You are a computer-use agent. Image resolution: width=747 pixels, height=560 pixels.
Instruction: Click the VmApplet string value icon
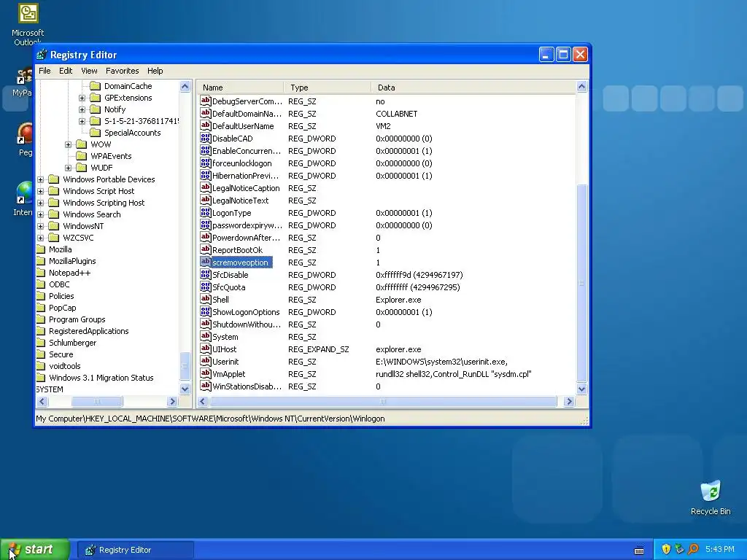[205, 373]
